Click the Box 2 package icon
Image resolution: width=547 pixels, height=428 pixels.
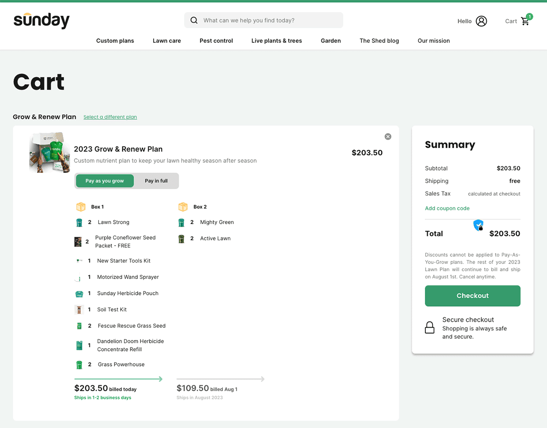(183, 207)
